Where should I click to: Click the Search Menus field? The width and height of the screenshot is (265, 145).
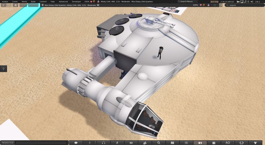187,2
